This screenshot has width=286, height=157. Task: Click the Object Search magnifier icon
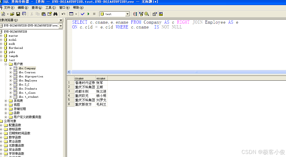[147, 14]
